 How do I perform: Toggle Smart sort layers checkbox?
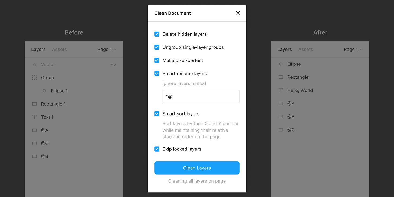coord(157,114)
